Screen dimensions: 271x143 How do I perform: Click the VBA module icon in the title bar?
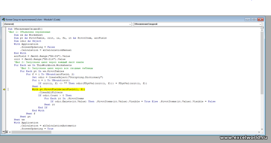tap(4, 19)
